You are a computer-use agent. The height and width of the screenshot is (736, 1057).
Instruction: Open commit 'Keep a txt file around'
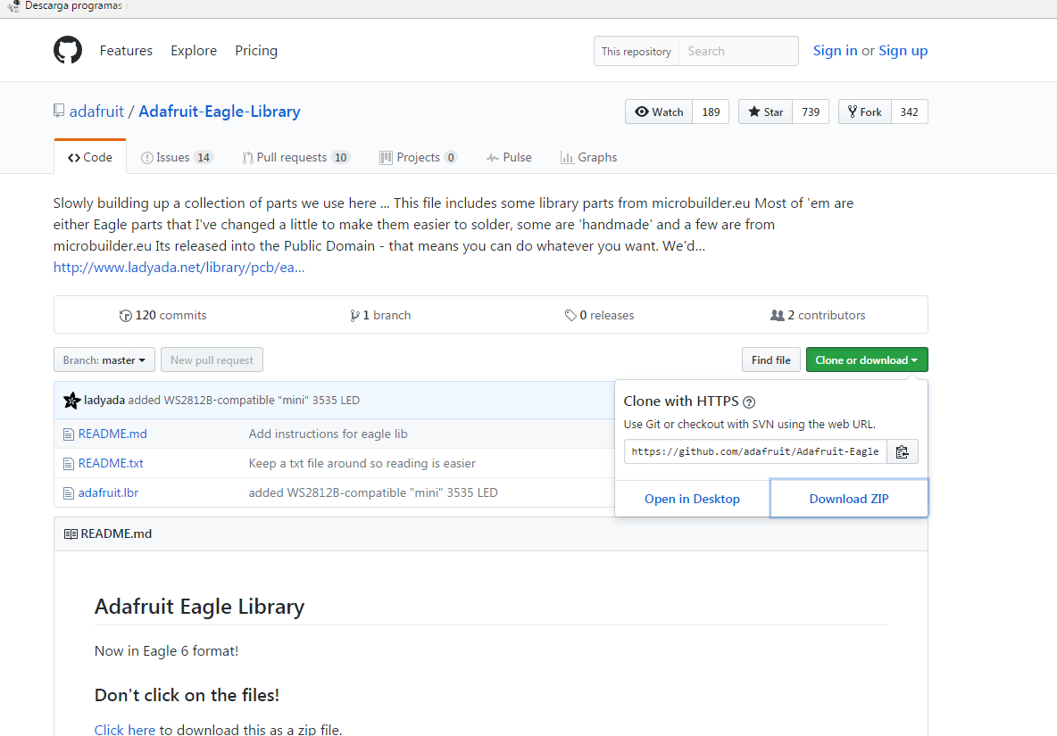pyautogui.click(x=362, y=463)
